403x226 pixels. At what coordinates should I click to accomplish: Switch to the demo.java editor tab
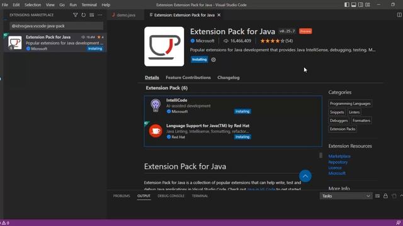click(x=126, y=15)
